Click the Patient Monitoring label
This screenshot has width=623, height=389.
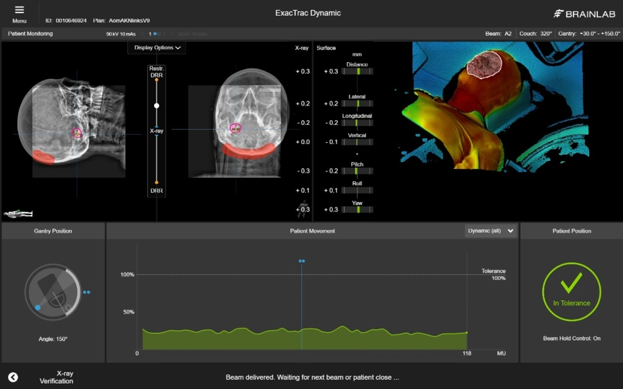coord(30,34)
